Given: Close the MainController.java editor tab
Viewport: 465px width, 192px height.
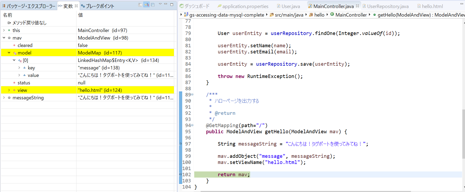Looking at the screenshot, I should [x=357, y=6].
